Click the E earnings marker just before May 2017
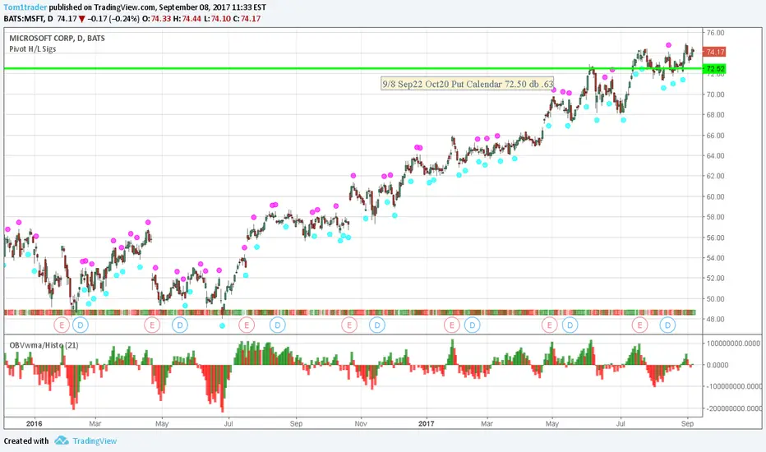Image resolution: width=766 pixels, height=452 pixels. point(550,325)
